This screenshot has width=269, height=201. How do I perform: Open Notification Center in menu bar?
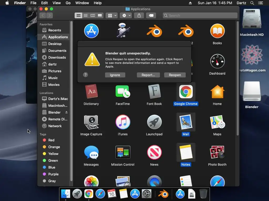tap(260, 3)
